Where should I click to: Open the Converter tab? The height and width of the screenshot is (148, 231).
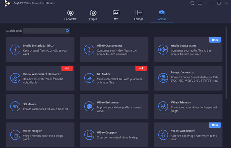click(70, 15)
